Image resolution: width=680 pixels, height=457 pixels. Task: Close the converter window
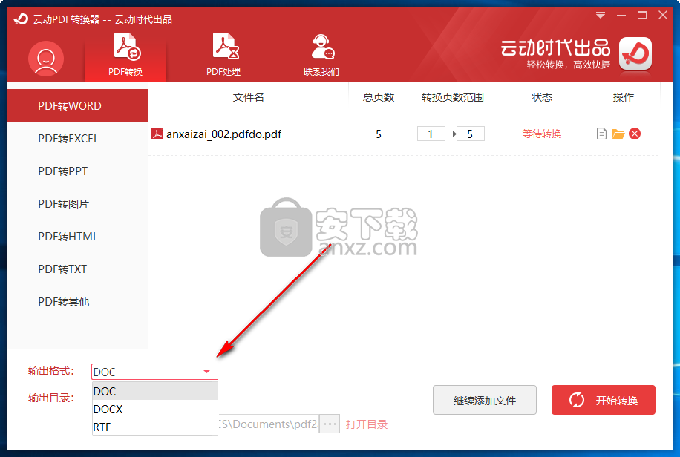(x=663, y=15)
